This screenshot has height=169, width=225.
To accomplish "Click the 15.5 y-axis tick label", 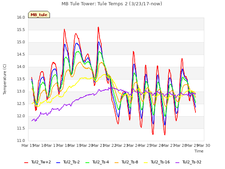I will 21,30.
